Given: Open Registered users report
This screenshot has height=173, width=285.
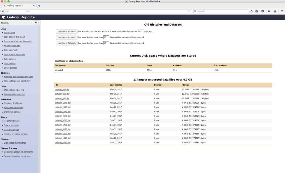Looking at the screenshot, I should coord(12,121).
